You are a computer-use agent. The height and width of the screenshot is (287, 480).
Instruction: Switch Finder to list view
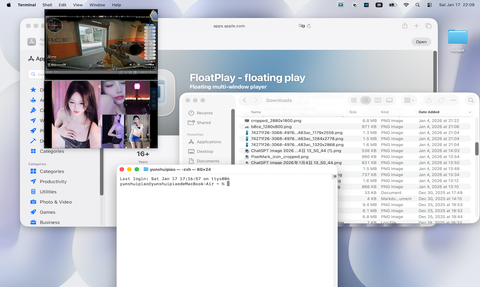point(365,100)
